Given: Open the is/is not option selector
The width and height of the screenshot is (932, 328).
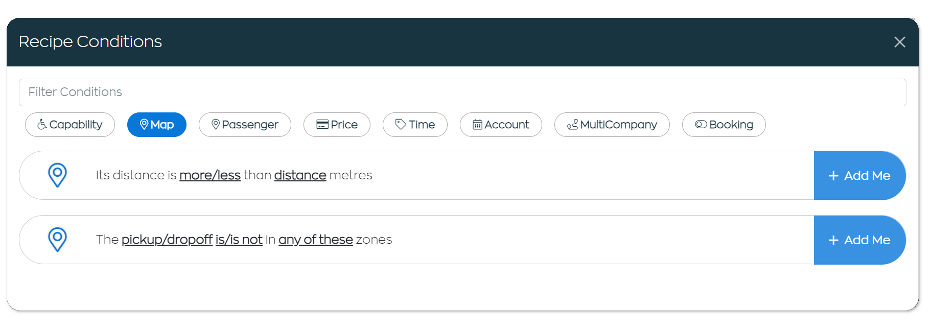Looking at the screenshot, I should 239,240.
